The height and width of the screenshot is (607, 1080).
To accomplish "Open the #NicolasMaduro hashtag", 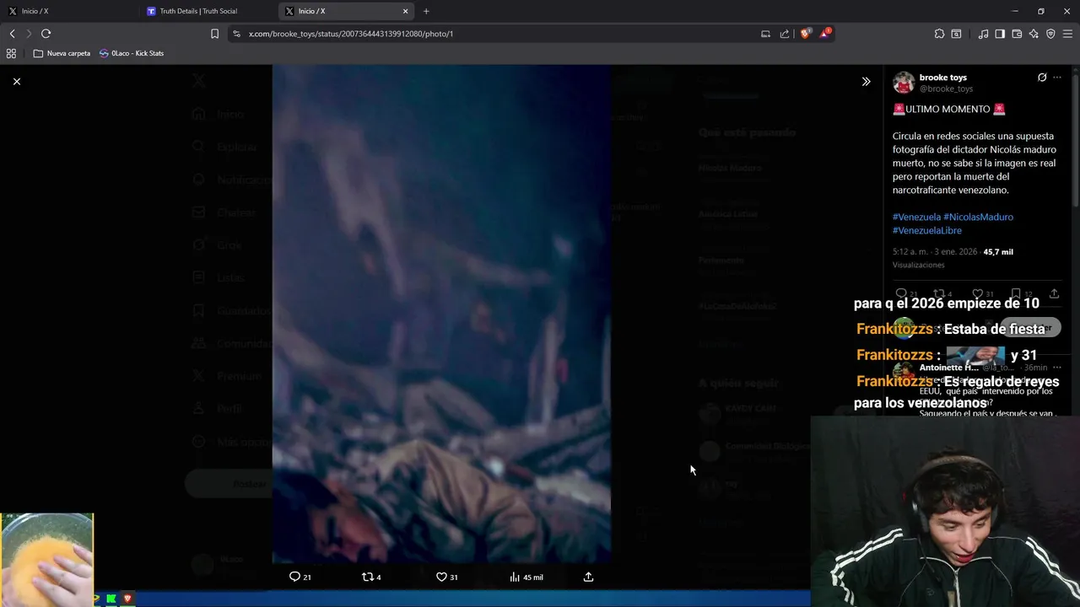I will click(x=978, y=217).
